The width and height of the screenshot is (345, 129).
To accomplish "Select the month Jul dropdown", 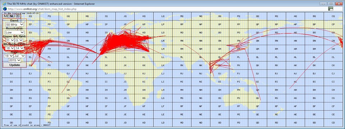I will pyautogui.click(x=19, y=56).
